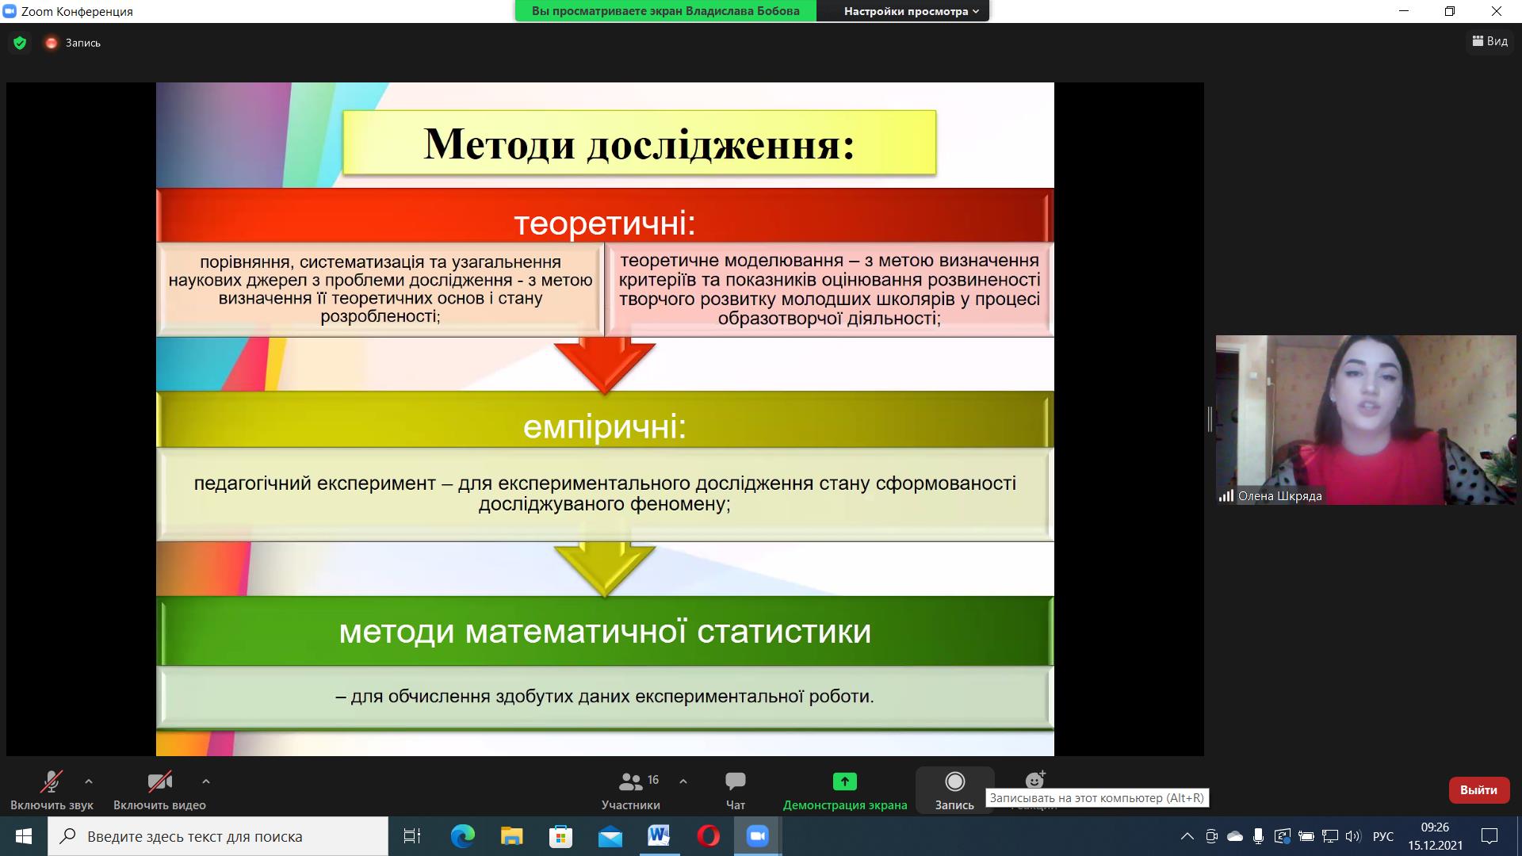This screenshot has width=1522, height=856.
Task: Click the red Запись recording indicator
Action: coord(73,43)
